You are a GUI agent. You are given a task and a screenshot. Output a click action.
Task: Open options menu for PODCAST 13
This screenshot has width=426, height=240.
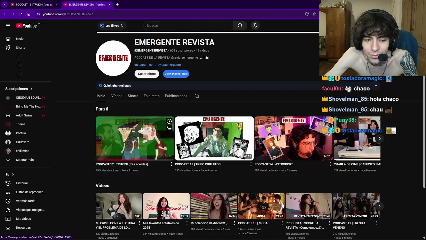click(x=251, y=164)
